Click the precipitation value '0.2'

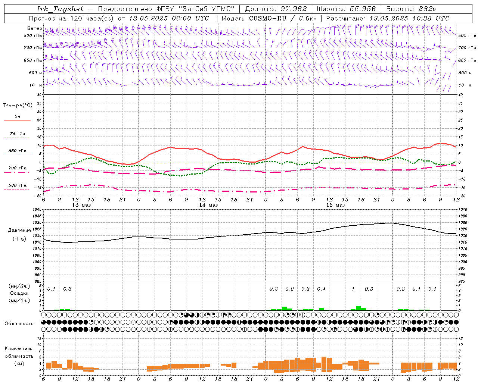point(274,289)
